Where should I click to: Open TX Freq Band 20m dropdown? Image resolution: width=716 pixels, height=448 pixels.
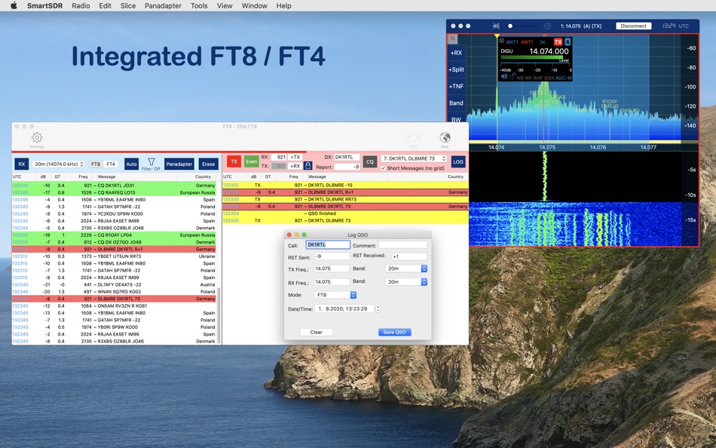pyautogui.click(x=406, y=268)
